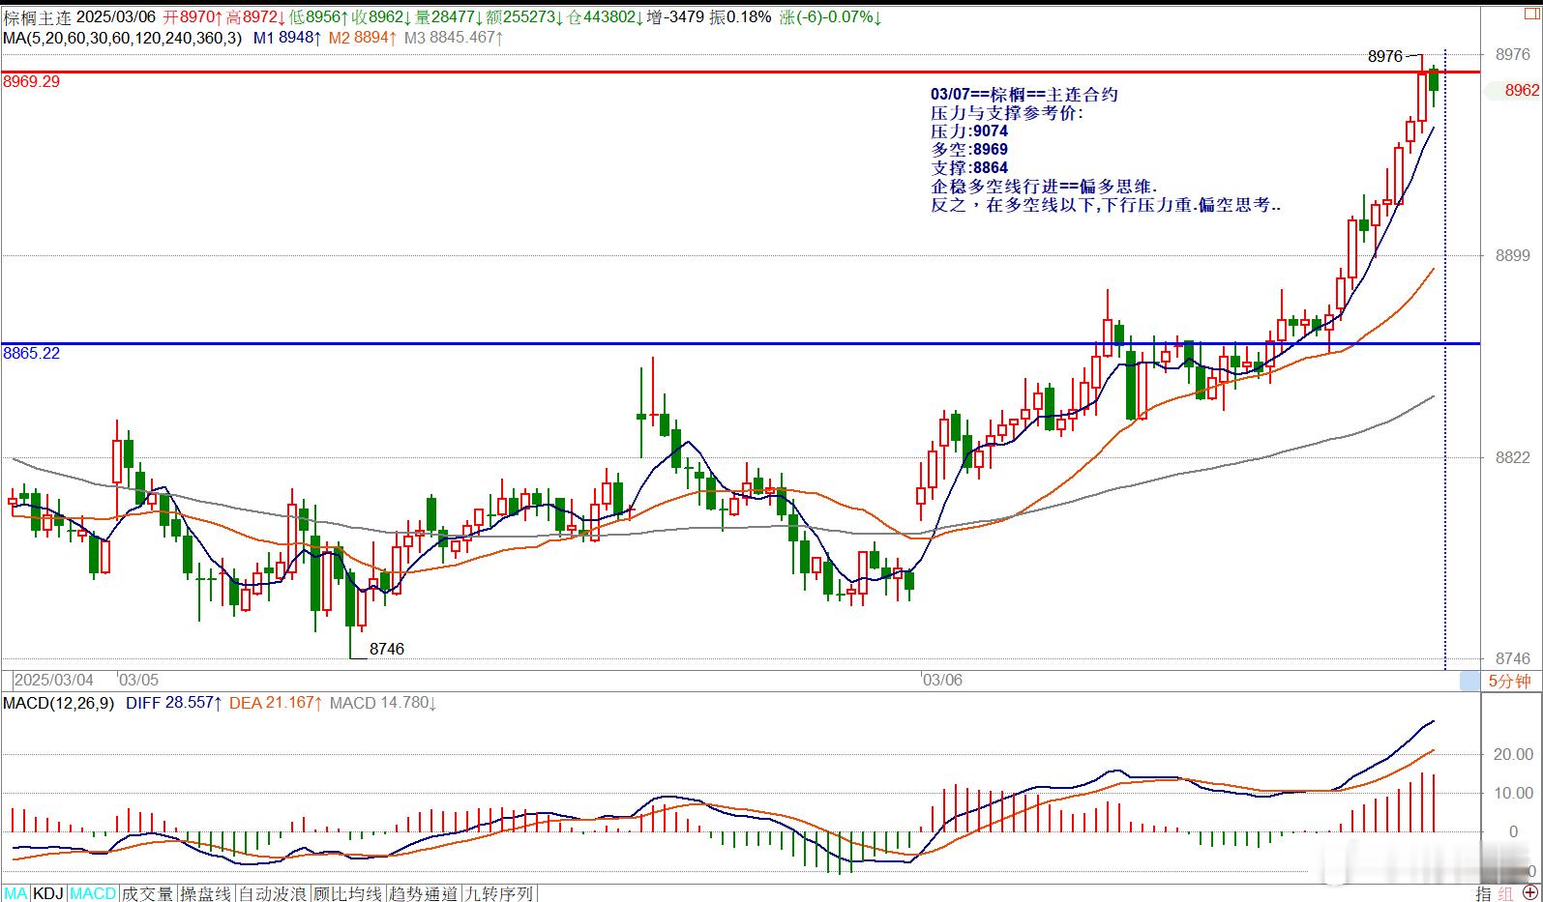Click the 量28477 volume value

(449, 17)
